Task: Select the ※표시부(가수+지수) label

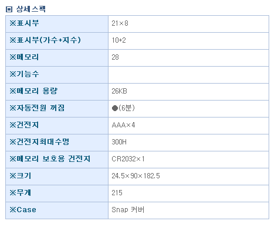Action: coord(45,40)
